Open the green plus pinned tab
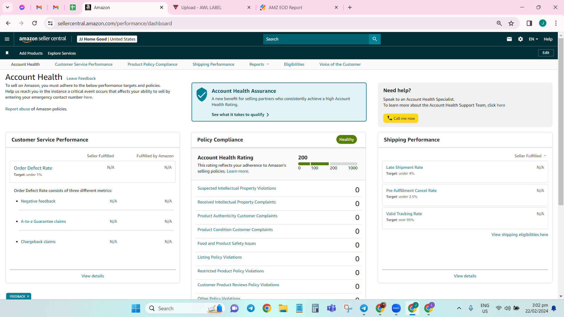Screen dimensions: 564x317 tap(73, 7)
